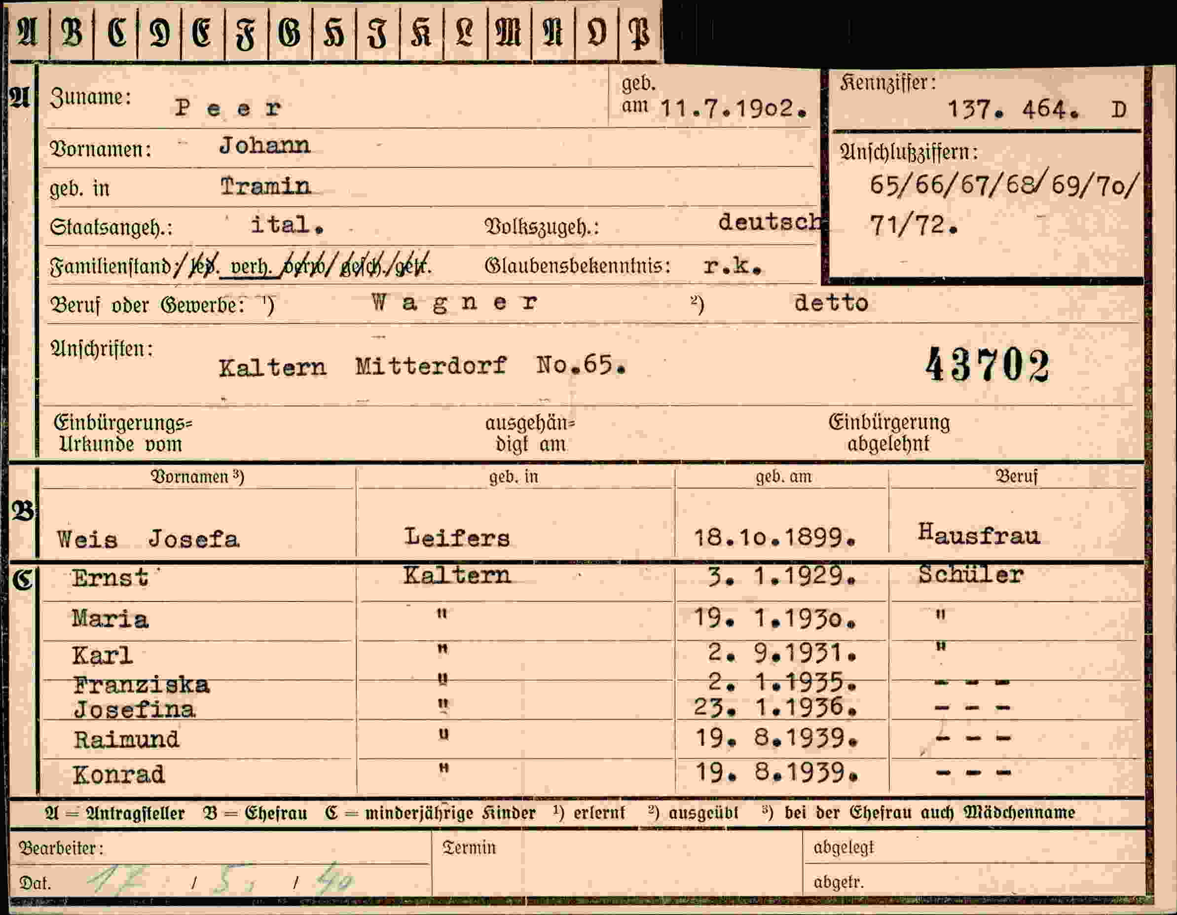Viewport: 1177px width, 915px height.
Task: Click the legend text 'A = Antragsteller'
Action: tap(115, 813)
